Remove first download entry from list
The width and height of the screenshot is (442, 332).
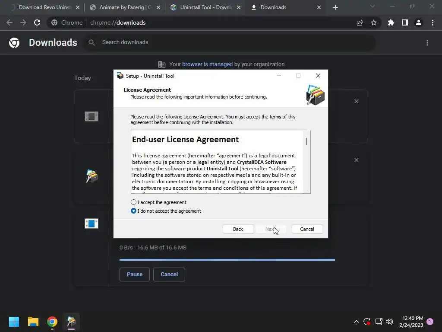pos(356,101)
